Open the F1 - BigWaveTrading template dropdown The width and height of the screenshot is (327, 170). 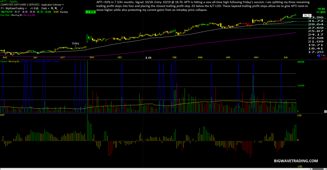[13, 8]
